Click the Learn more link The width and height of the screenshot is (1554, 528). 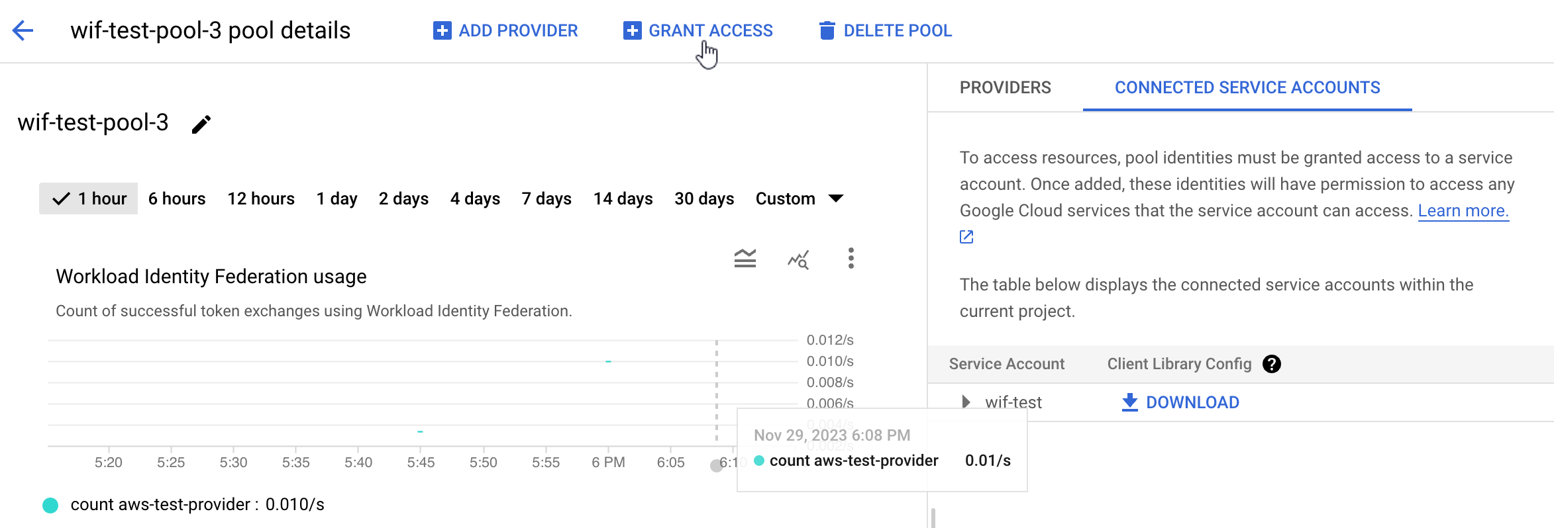(x=1463, y=210)
